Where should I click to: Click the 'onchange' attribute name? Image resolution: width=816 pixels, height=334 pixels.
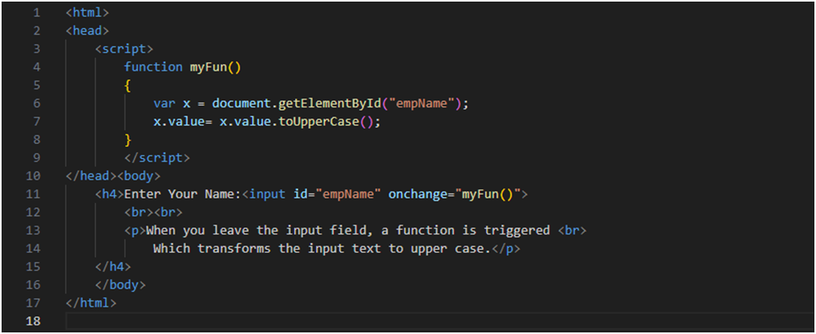[x=418, y=194]
